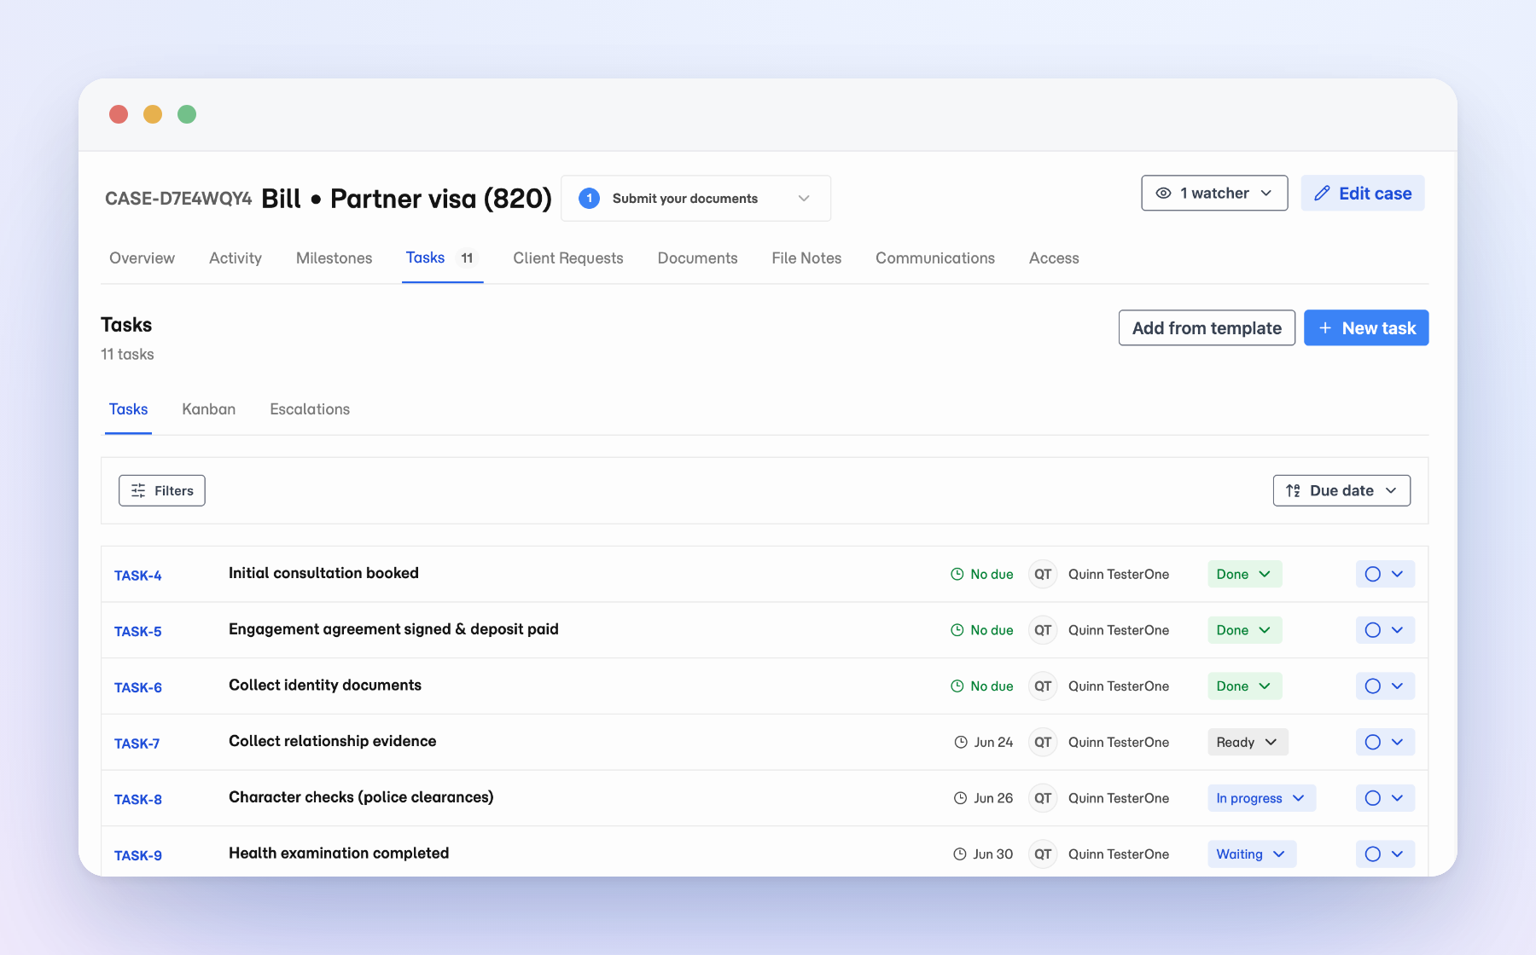Click the sliders icon in Filters button

[138, 491]
